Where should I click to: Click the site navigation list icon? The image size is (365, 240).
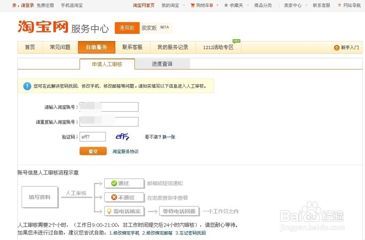[339, 5]
